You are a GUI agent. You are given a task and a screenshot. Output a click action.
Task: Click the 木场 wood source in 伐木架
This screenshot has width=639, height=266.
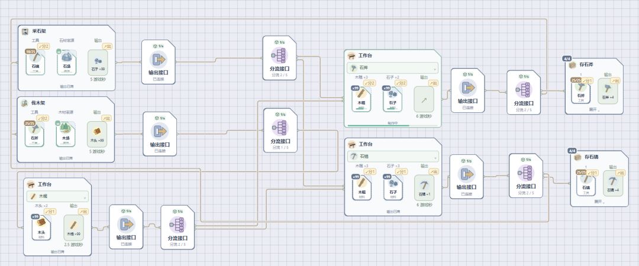pyautogui.click(x=66, y=134)
